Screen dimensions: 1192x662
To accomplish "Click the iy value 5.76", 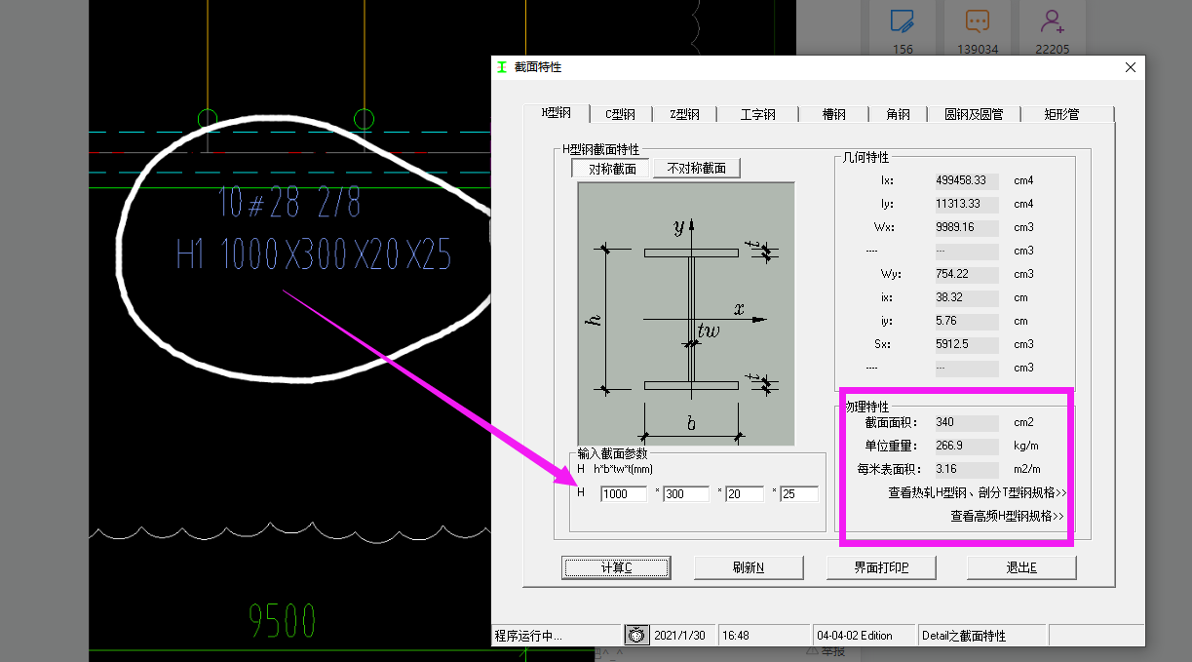I will tap(966, 321).
